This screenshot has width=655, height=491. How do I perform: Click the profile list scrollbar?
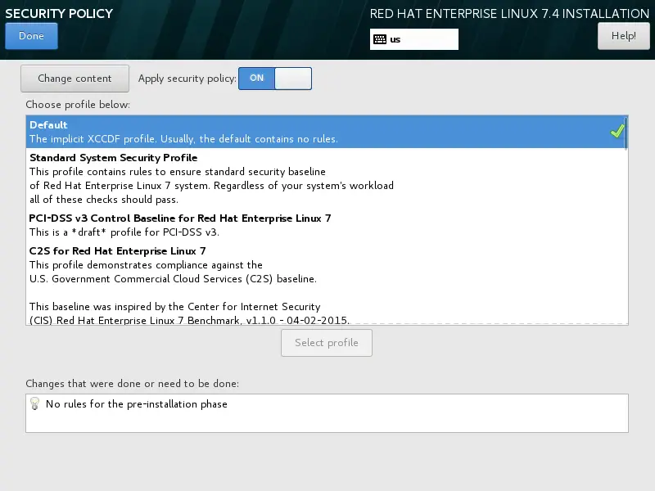click(x=626, y=133)
